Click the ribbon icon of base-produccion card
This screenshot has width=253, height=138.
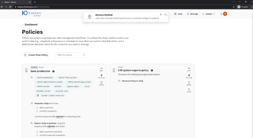point(27,70)
